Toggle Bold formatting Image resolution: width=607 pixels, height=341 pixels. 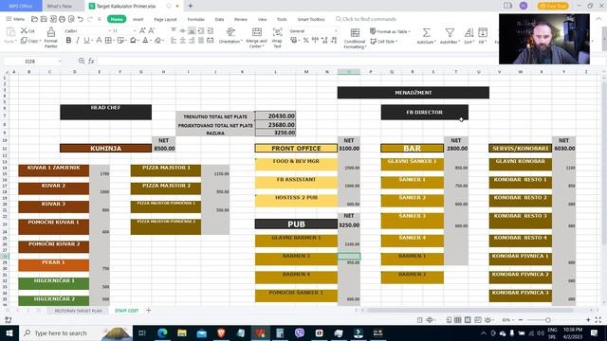point(68,40)
